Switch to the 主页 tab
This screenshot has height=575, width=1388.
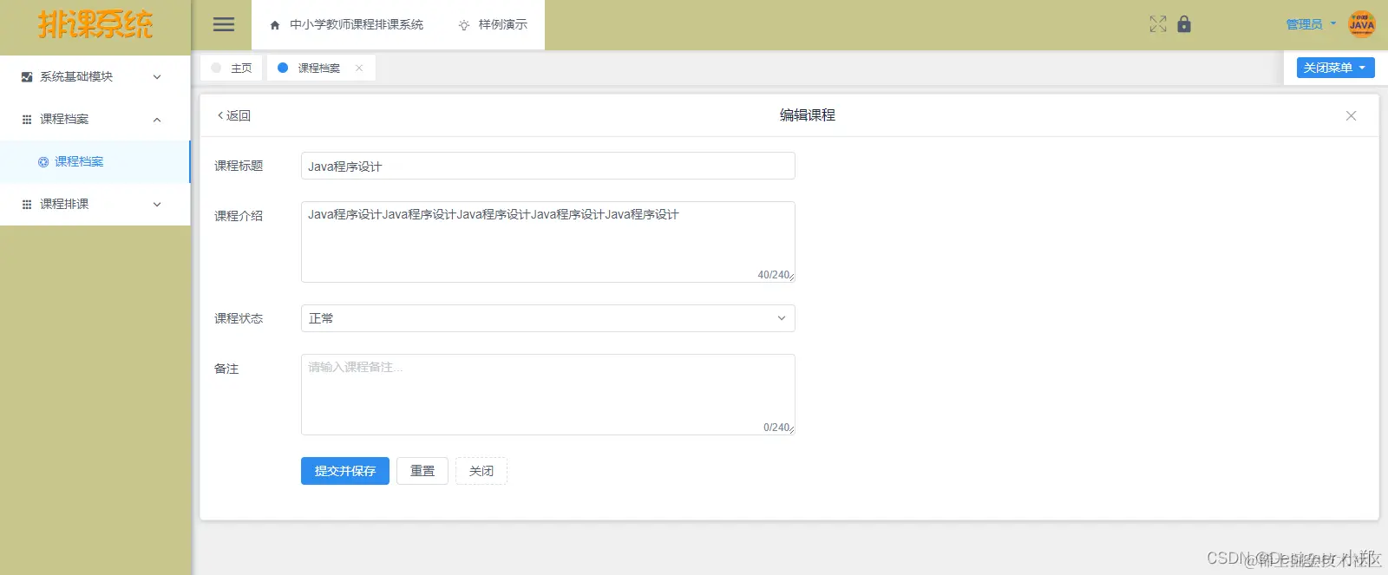pos(232,68)
